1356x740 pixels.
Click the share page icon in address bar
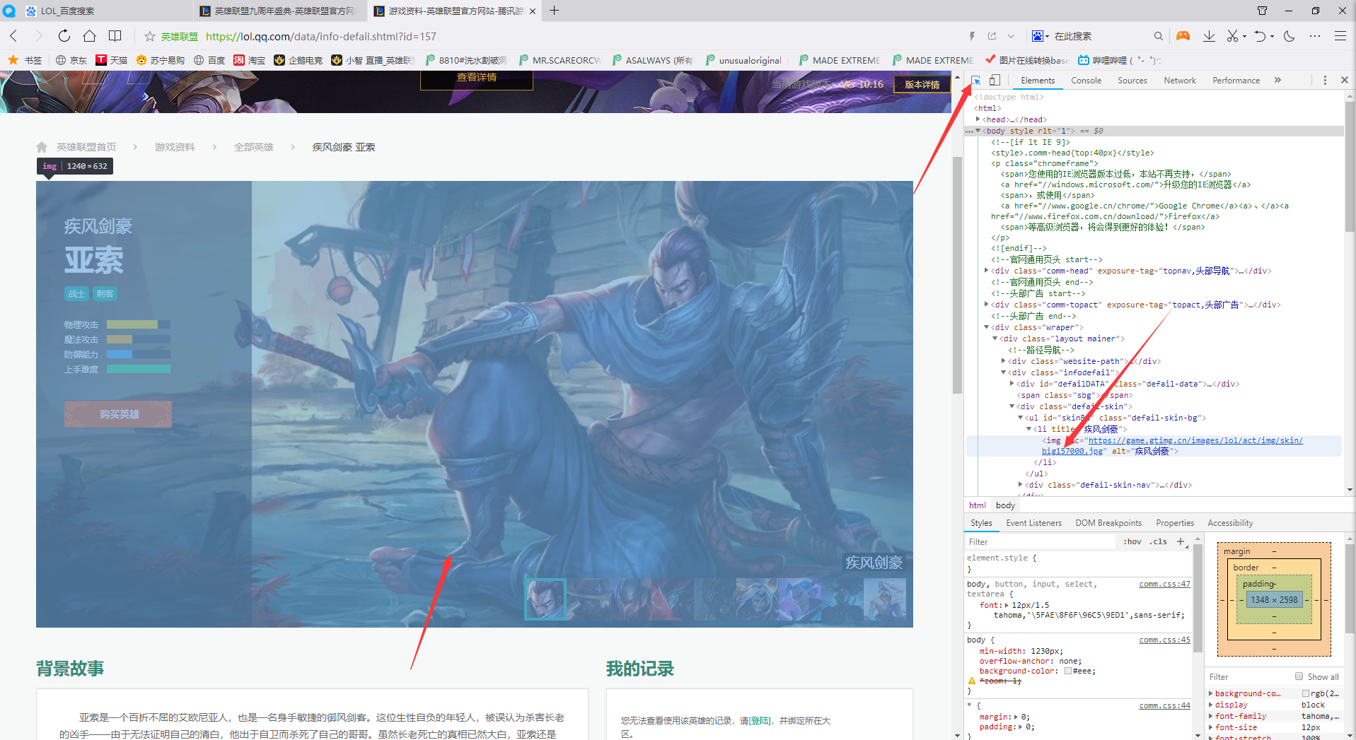pyautogui.click(x=992, y=36)
